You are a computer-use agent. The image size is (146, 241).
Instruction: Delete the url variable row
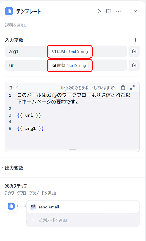(134, 65)
